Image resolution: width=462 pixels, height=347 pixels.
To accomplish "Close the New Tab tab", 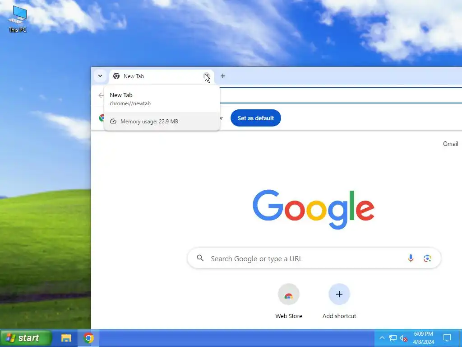I will point(207,76).
